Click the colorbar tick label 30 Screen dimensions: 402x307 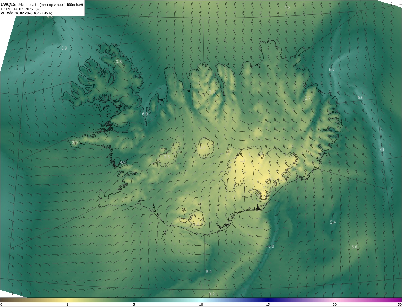[335, 305]
